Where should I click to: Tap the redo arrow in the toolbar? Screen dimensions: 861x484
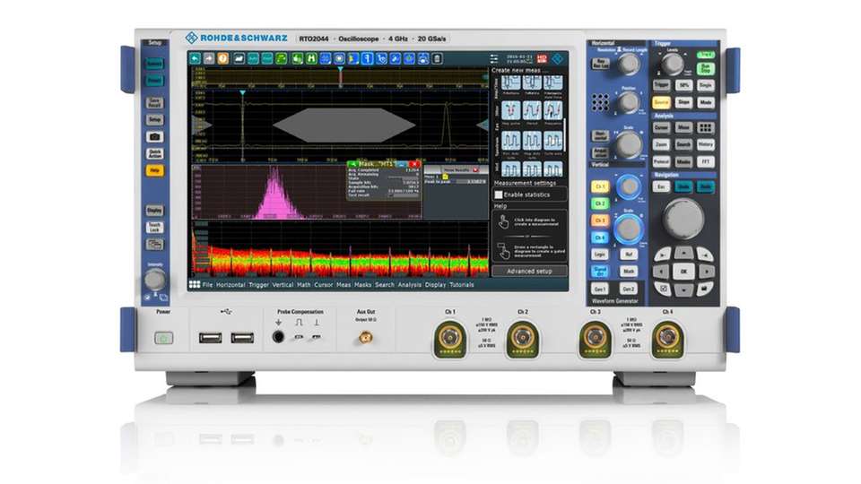209,59
